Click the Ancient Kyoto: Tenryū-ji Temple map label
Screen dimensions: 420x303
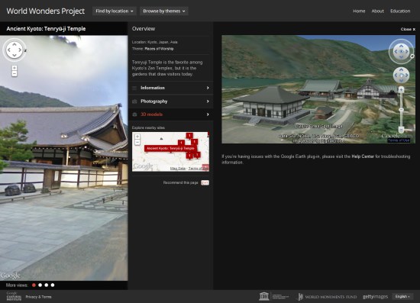coord(170,148)
